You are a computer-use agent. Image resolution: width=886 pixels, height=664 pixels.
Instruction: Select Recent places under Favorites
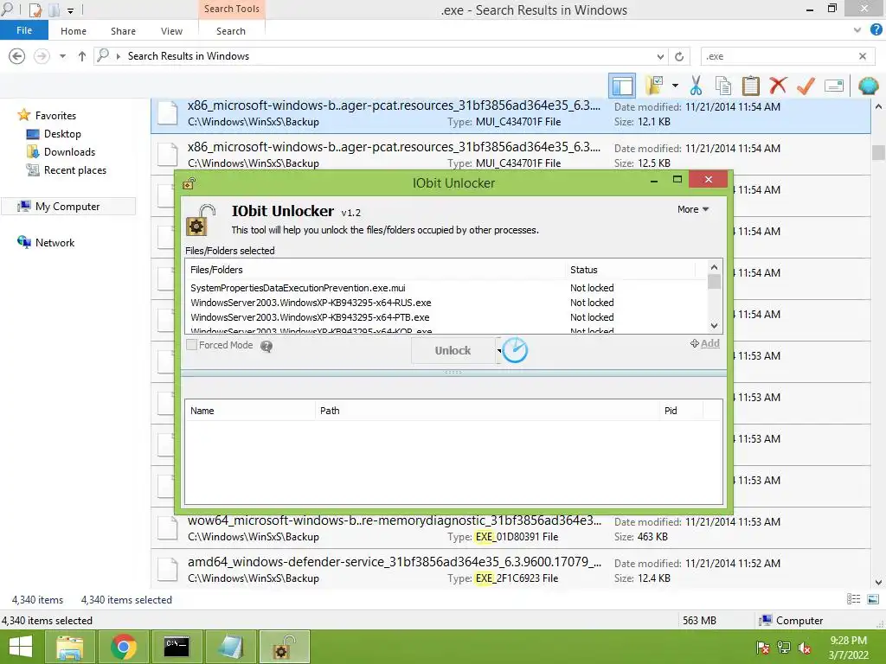pos(74,170)
